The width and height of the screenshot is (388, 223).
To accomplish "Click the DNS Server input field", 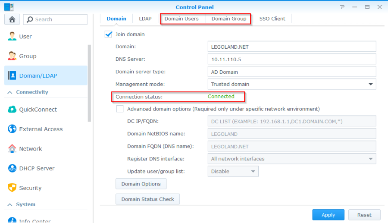I will (292, 59).
